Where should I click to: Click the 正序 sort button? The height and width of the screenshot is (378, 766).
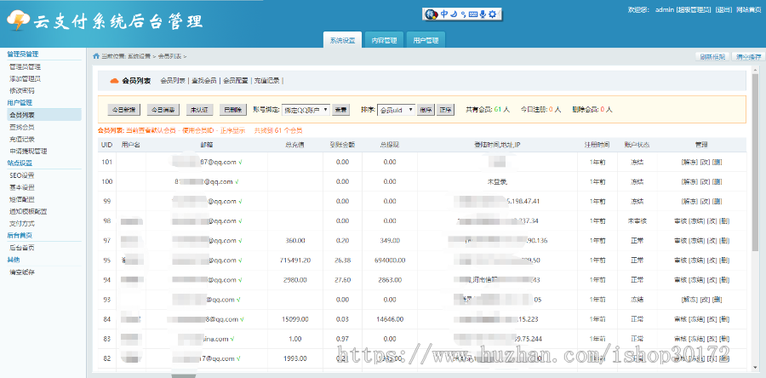tap(445, 110)
